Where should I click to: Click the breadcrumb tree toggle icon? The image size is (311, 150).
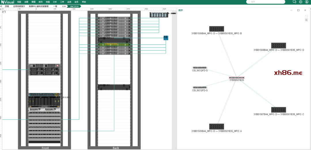[x=1, y=6]
